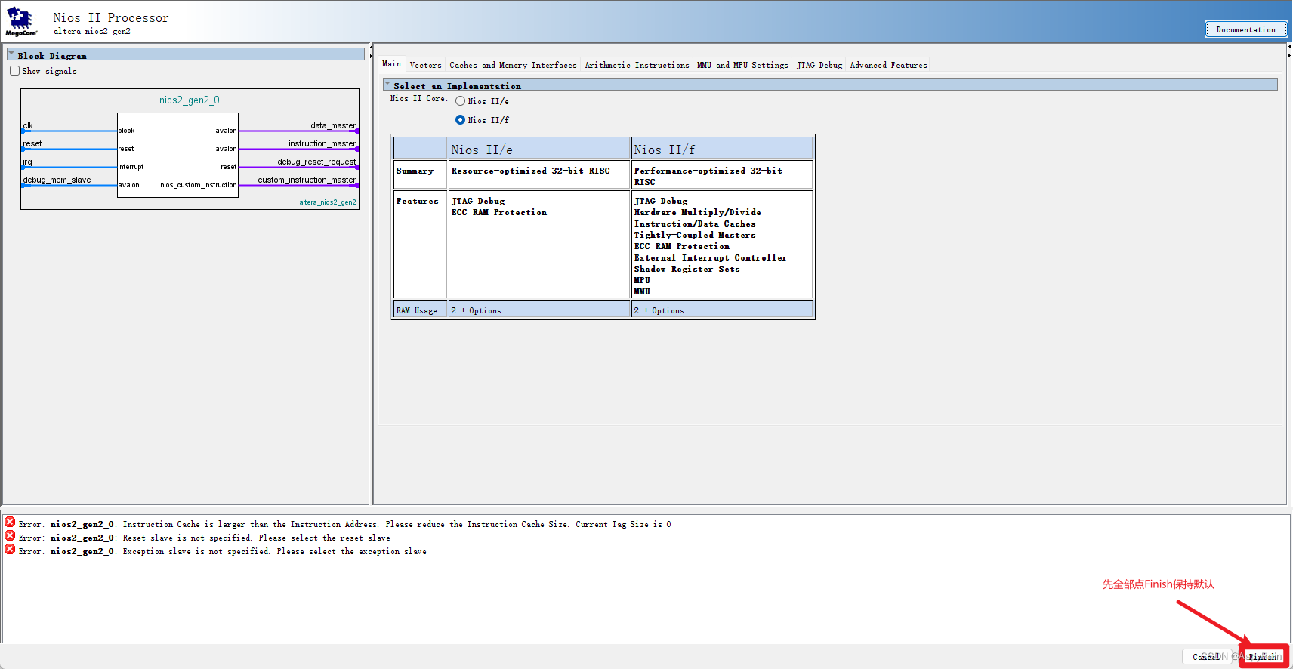This screenshot has width=1293, height=669.
Task: Collapse the Block Diagram section
Action: click(11, 54)
